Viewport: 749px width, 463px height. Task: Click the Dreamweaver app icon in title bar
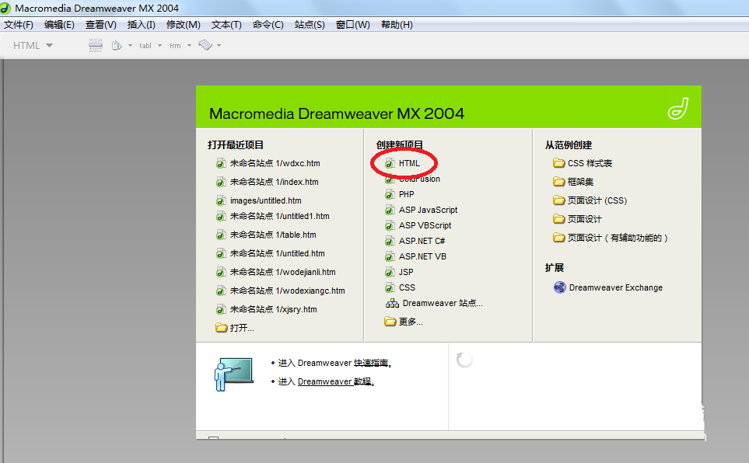point(5,8)
